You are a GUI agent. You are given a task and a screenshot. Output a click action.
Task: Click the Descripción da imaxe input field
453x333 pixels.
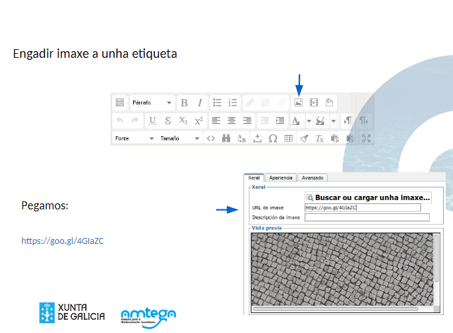(367, 217)
